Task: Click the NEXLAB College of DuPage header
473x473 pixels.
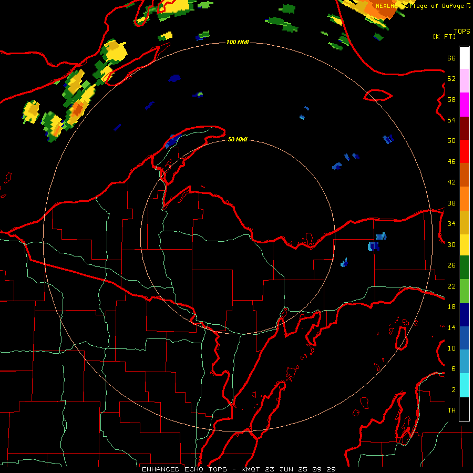Action: (x=423, y=6)
